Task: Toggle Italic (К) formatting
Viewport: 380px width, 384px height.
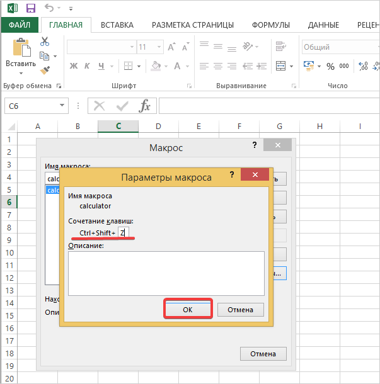Action: coord(88,66)
